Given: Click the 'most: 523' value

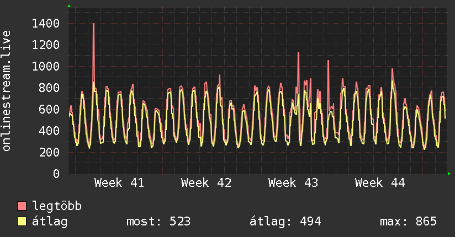Looking at the screenshot, I should point(158,222).
